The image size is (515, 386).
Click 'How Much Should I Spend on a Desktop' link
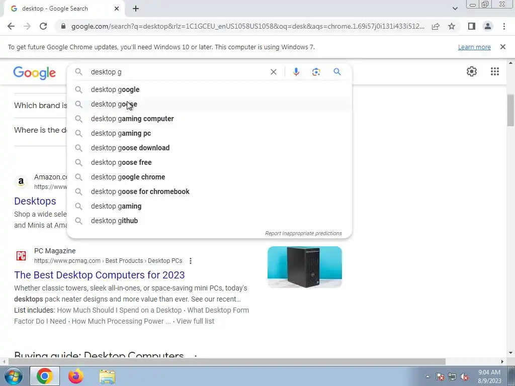coord(119,310)
